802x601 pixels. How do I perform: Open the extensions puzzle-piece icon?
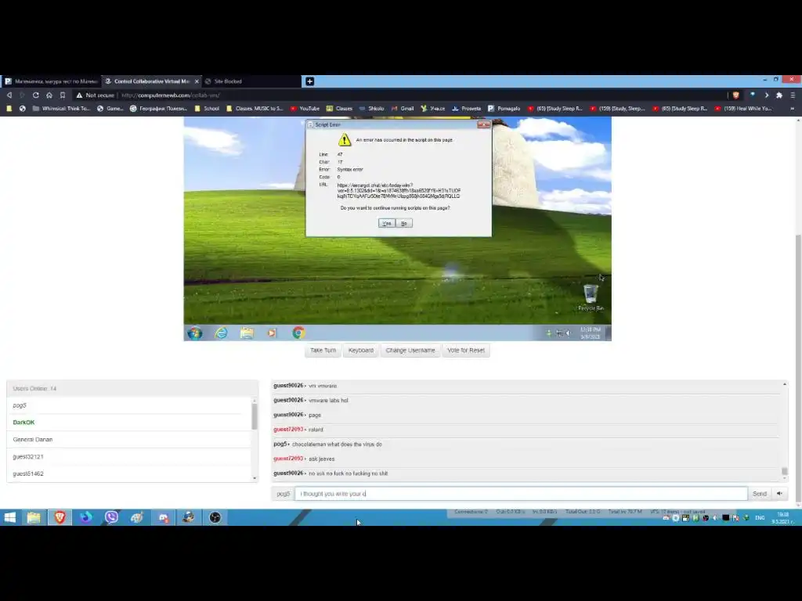(x=779, y=95)
